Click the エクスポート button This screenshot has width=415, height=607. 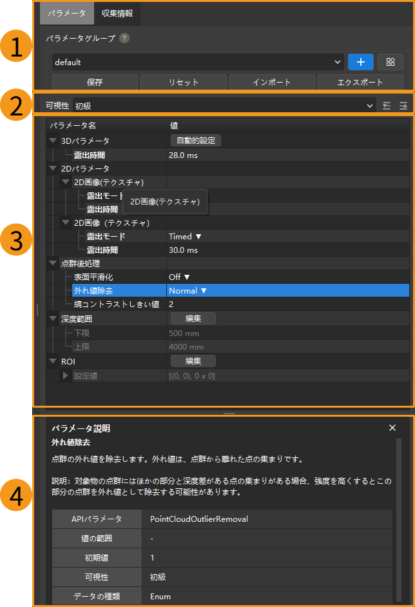pyautogui.click(x=360, y=82)
